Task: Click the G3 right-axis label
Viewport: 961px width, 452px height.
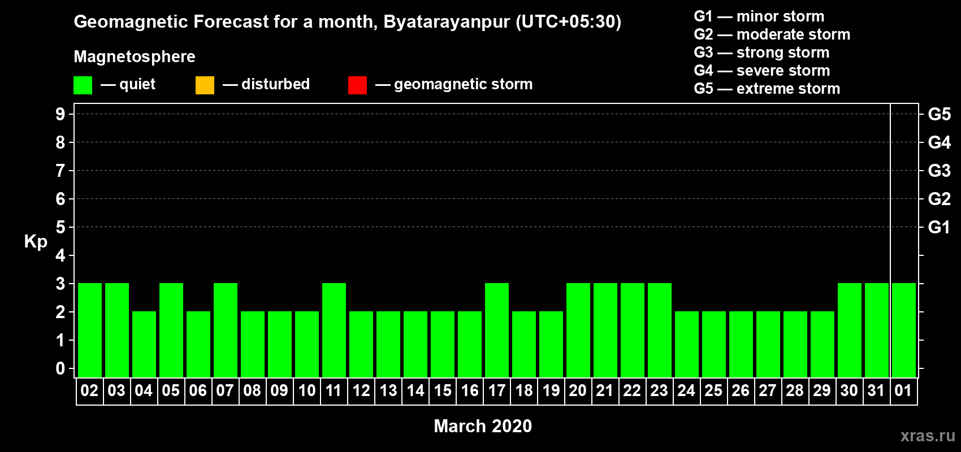Action: point(940,171)
